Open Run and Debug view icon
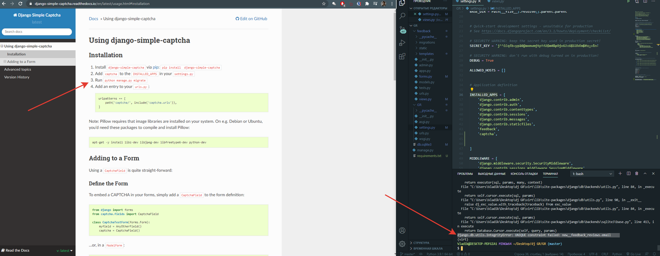This screenshot has height=256, width=660. click(402, 43)
